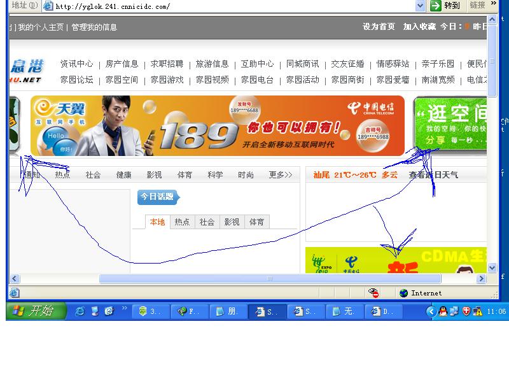Open 家园电台 navigation link

[258, 80]
